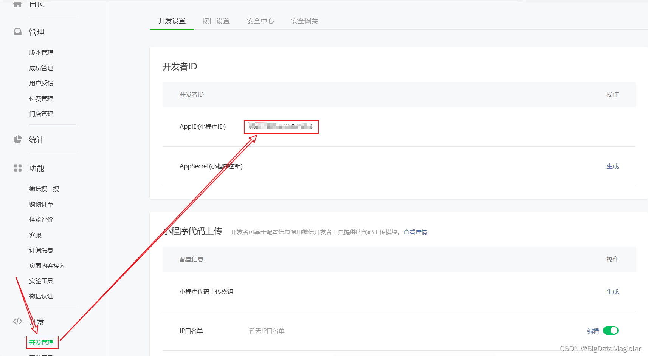
Task: Click the 开发者ID section heading
Action: coord(180,66)
